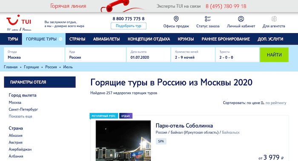Switch to the Круизы menu tab
The image size is (298, 161).
(186, 39)
